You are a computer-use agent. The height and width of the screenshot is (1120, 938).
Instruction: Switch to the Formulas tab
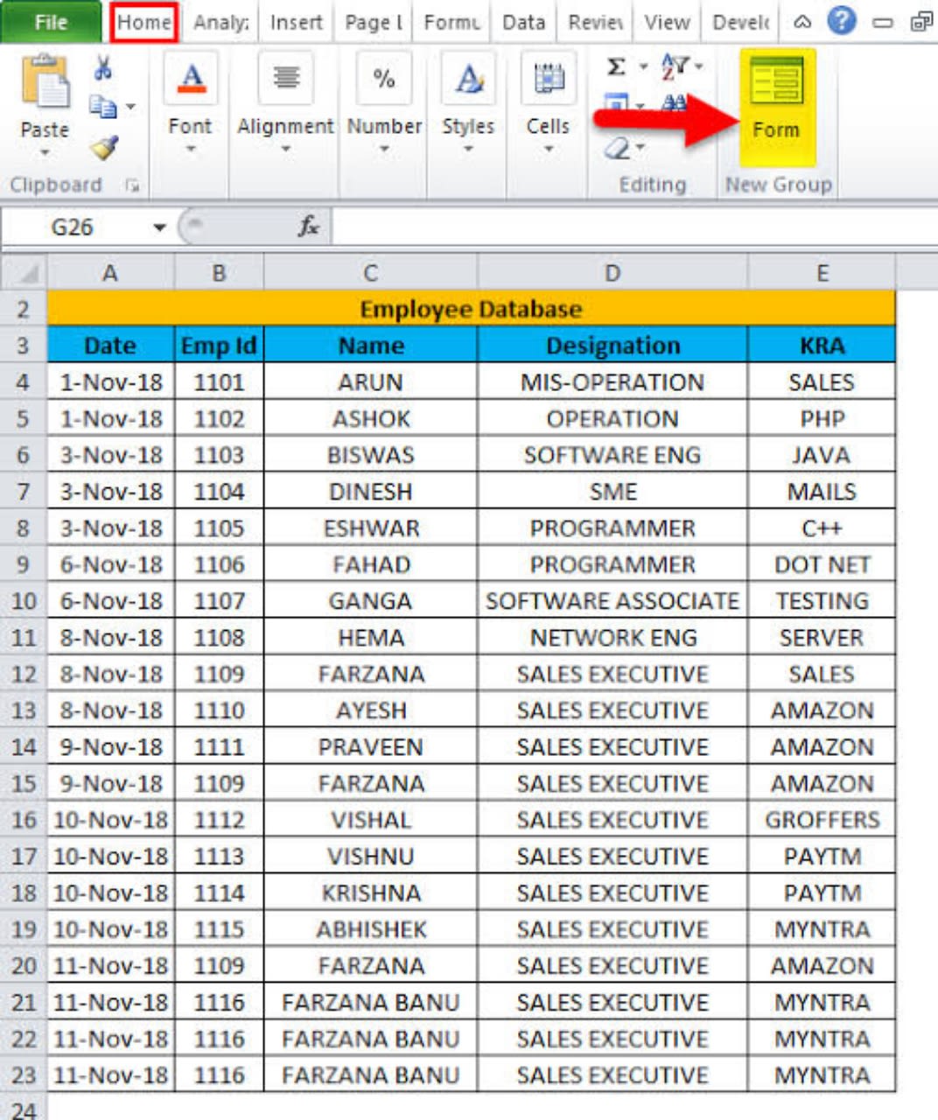pyautogui.click(x=451, y=22)
